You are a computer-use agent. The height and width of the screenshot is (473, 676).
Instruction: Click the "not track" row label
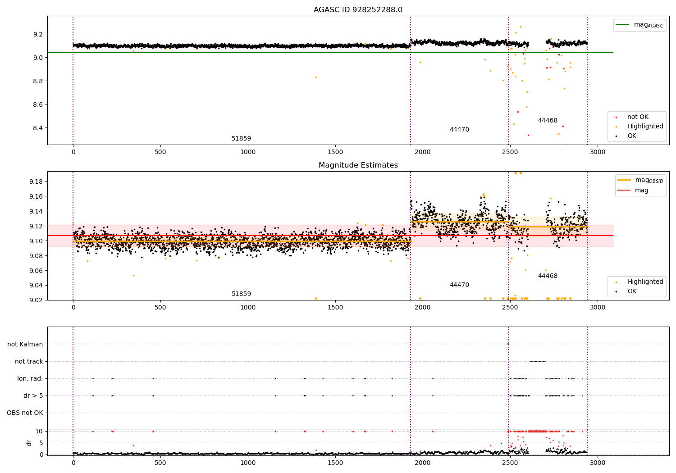tap(29, 361)
